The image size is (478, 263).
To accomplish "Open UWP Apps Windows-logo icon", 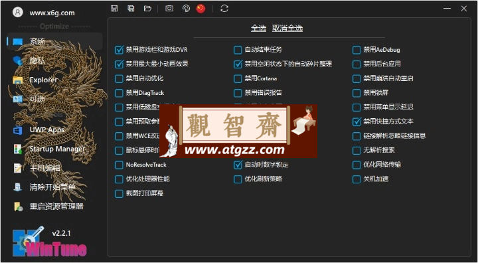I will click(18, 130).
